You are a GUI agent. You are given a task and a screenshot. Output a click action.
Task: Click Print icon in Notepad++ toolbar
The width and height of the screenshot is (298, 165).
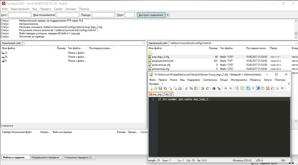click(x=180, y=88)
